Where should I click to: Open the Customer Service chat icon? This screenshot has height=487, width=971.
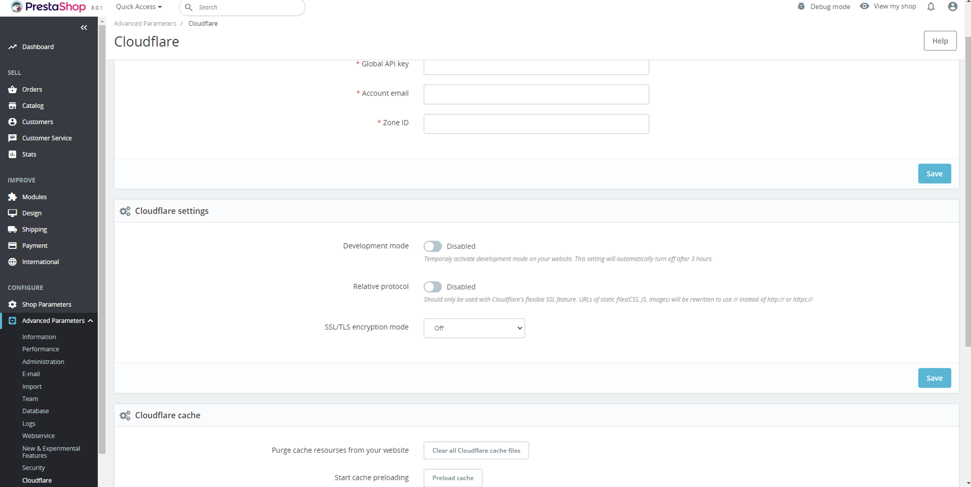[13, 138]
